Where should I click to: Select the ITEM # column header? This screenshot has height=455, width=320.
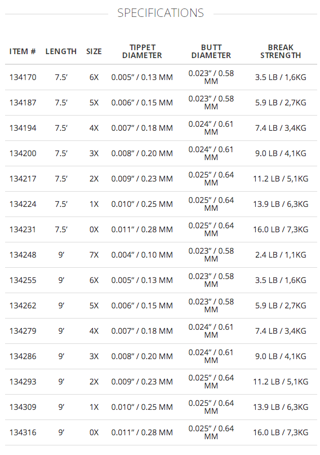pyautogui.click(x=23, y=52)
